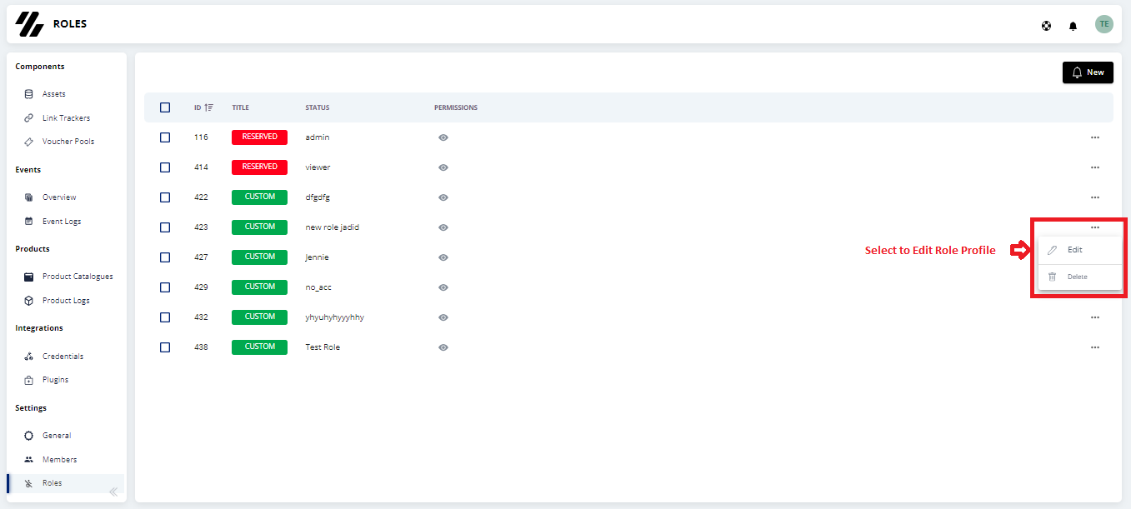Click the Roles icon in sidebar
Screen dimensions: 1131x509
coord(29,483)
